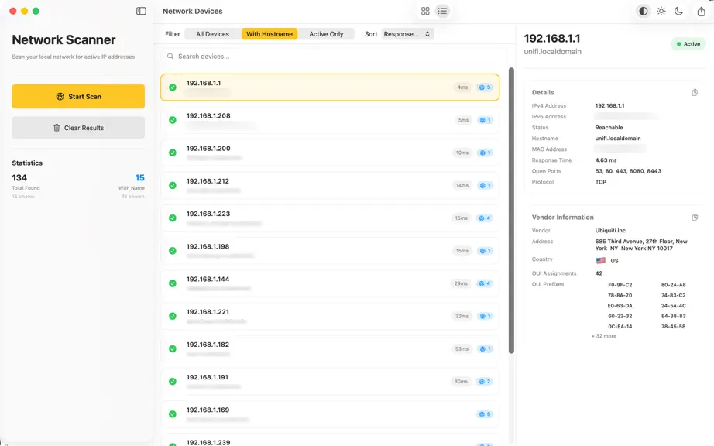Click green check icon for 192.168.1.198
Viewport: 714px width, 446px height.
173,251
